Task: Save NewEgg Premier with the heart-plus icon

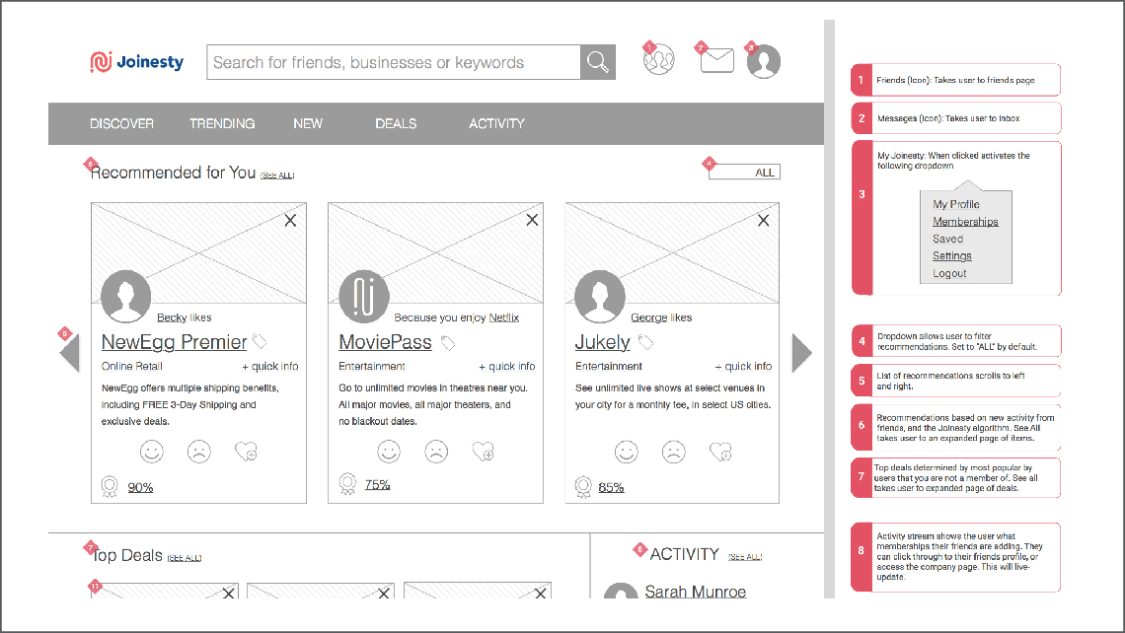Action: [246, 452]
